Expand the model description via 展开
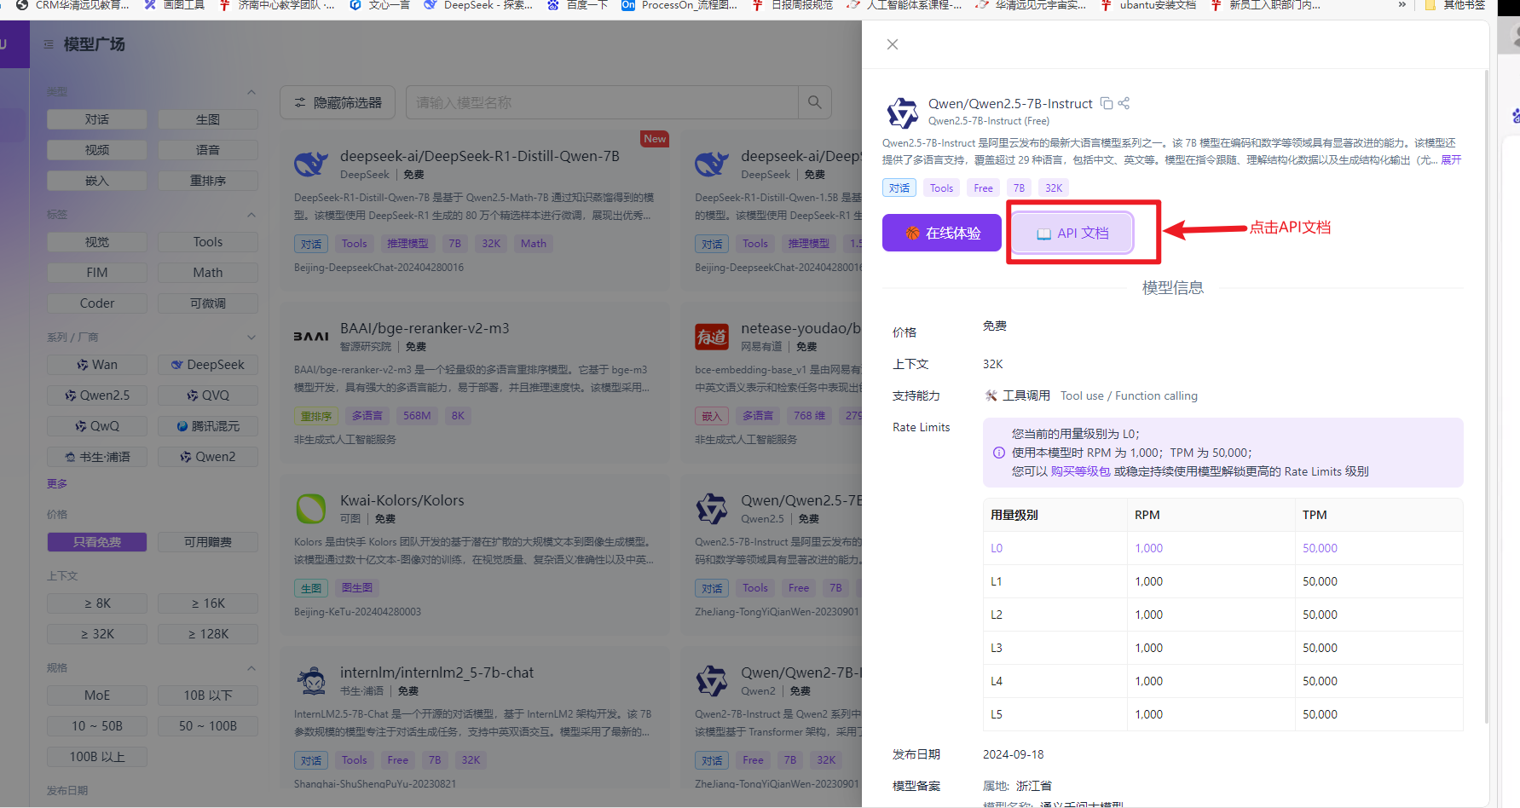1520x808 pixels. pos(1449,159)
